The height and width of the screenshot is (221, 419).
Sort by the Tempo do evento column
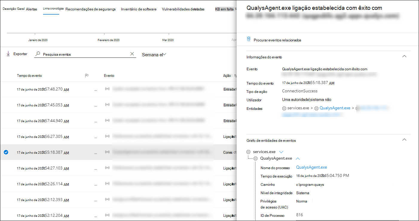pos(29,76)
